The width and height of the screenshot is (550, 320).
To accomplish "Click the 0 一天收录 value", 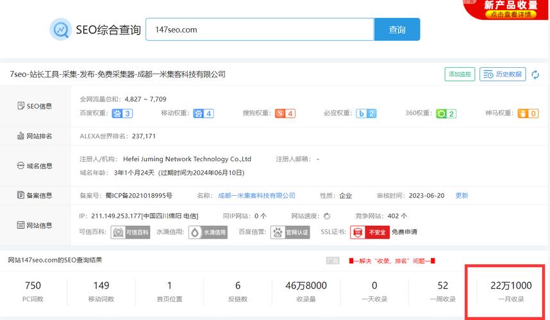I will [374, 285].
